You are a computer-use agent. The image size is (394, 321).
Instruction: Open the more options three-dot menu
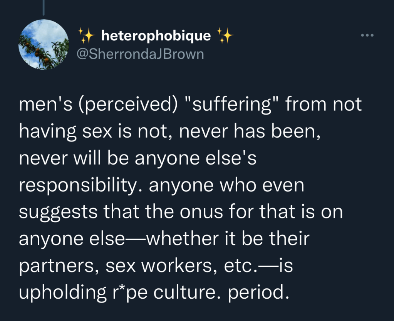click(x=367, y=36)
